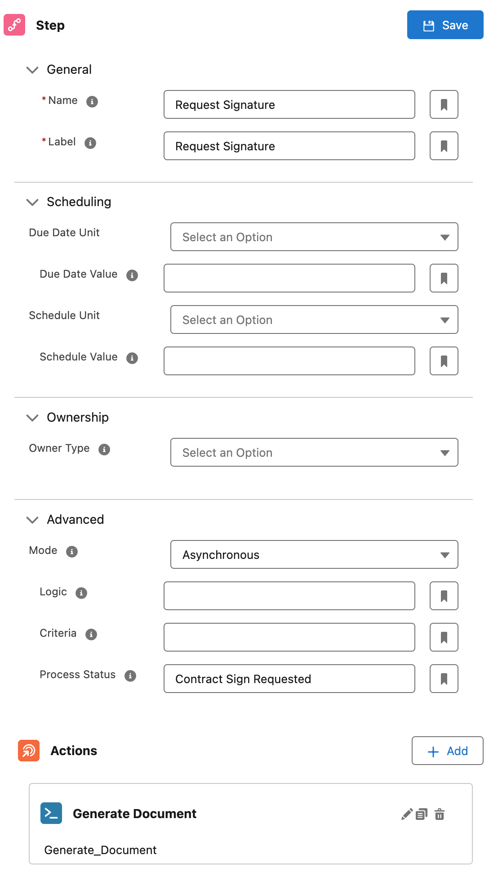The width and height of the screenshot is (489, 873).
Task: Click the bookmark icon next to Process Status
Action: 444,679
